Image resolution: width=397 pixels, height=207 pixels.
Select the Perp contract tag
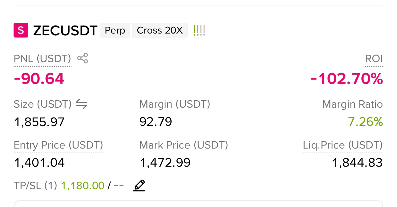tap(115, 30)
